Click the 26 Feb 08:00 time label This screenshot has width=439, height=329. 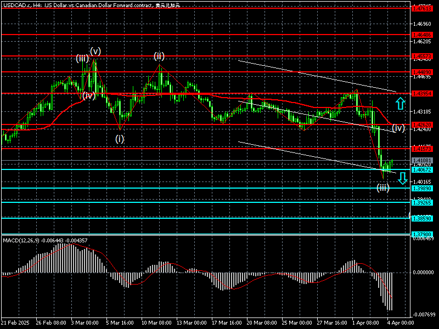tap(51, 323)
